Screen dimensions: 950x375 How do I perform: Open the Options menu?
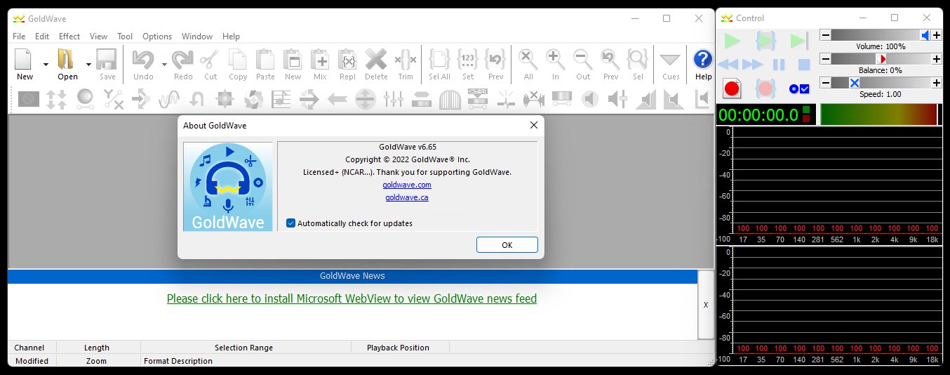157,36
